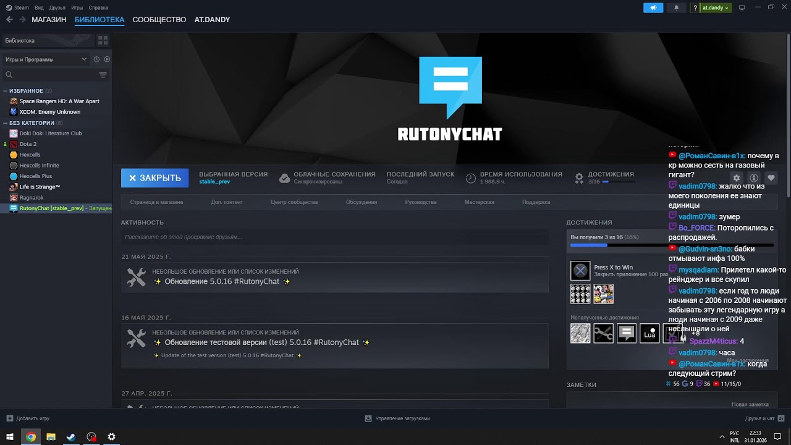Screen dimensions: 791x445
Task: Click the blue ЗАКРЫТЬ button
Action: pyautogui.click(x=154, y=178)
